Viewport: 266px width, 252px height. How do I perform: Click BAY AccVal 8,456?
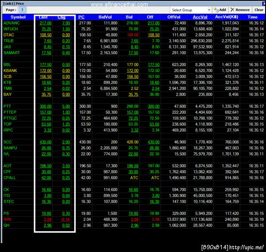(234, 94)
